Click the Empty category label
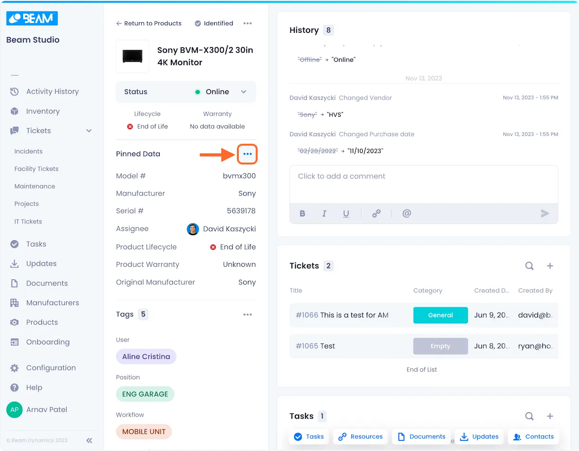The image size is (579, 451). click(441, 346)
